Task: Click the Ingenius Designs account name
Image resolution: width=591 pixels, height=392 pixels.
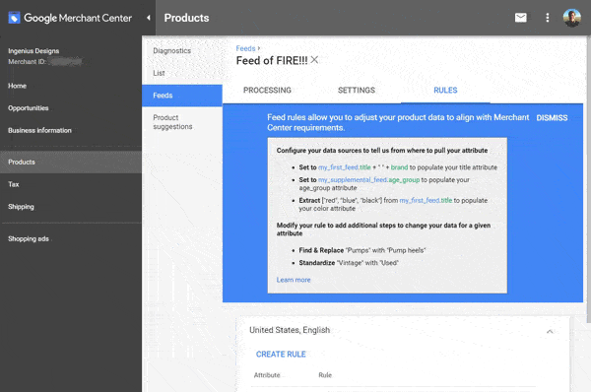Action: point(33,51)
